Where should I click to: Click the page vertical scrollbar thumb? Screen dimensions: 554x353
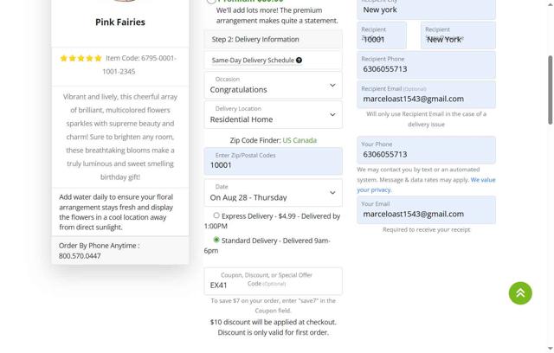point(551,90)
